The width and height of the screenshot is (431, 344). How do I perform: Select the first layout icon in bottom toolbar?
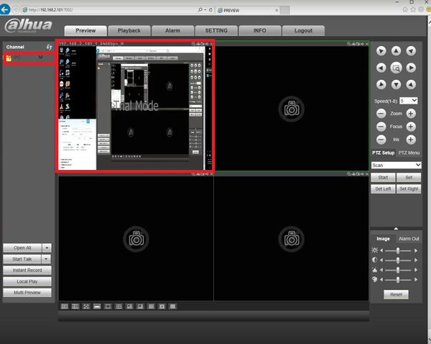point(65,307)
